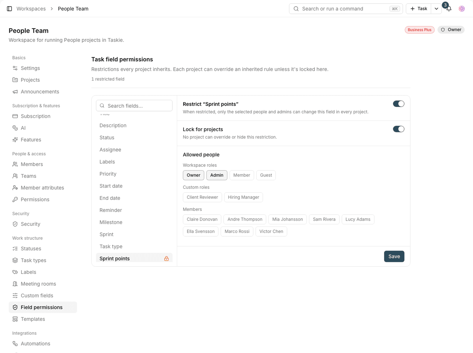The image size is (473, 353).
Task: Select the Guest workspace role chip
Action: tap(266, 175)
